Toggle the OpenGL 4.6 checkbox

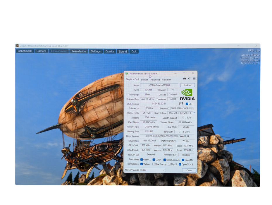(x=180, y=164)
